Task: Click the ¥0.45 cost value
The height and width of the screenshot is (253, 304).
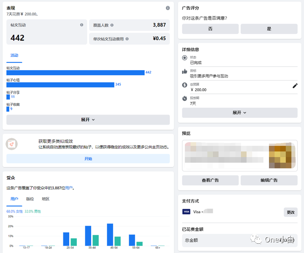Action: pos(159,38)
